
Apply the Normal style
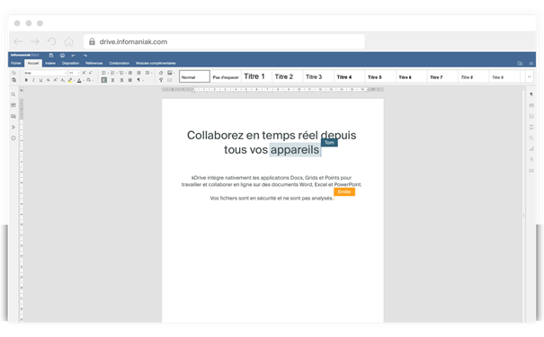pyautogui.click(x=194, y=76)
